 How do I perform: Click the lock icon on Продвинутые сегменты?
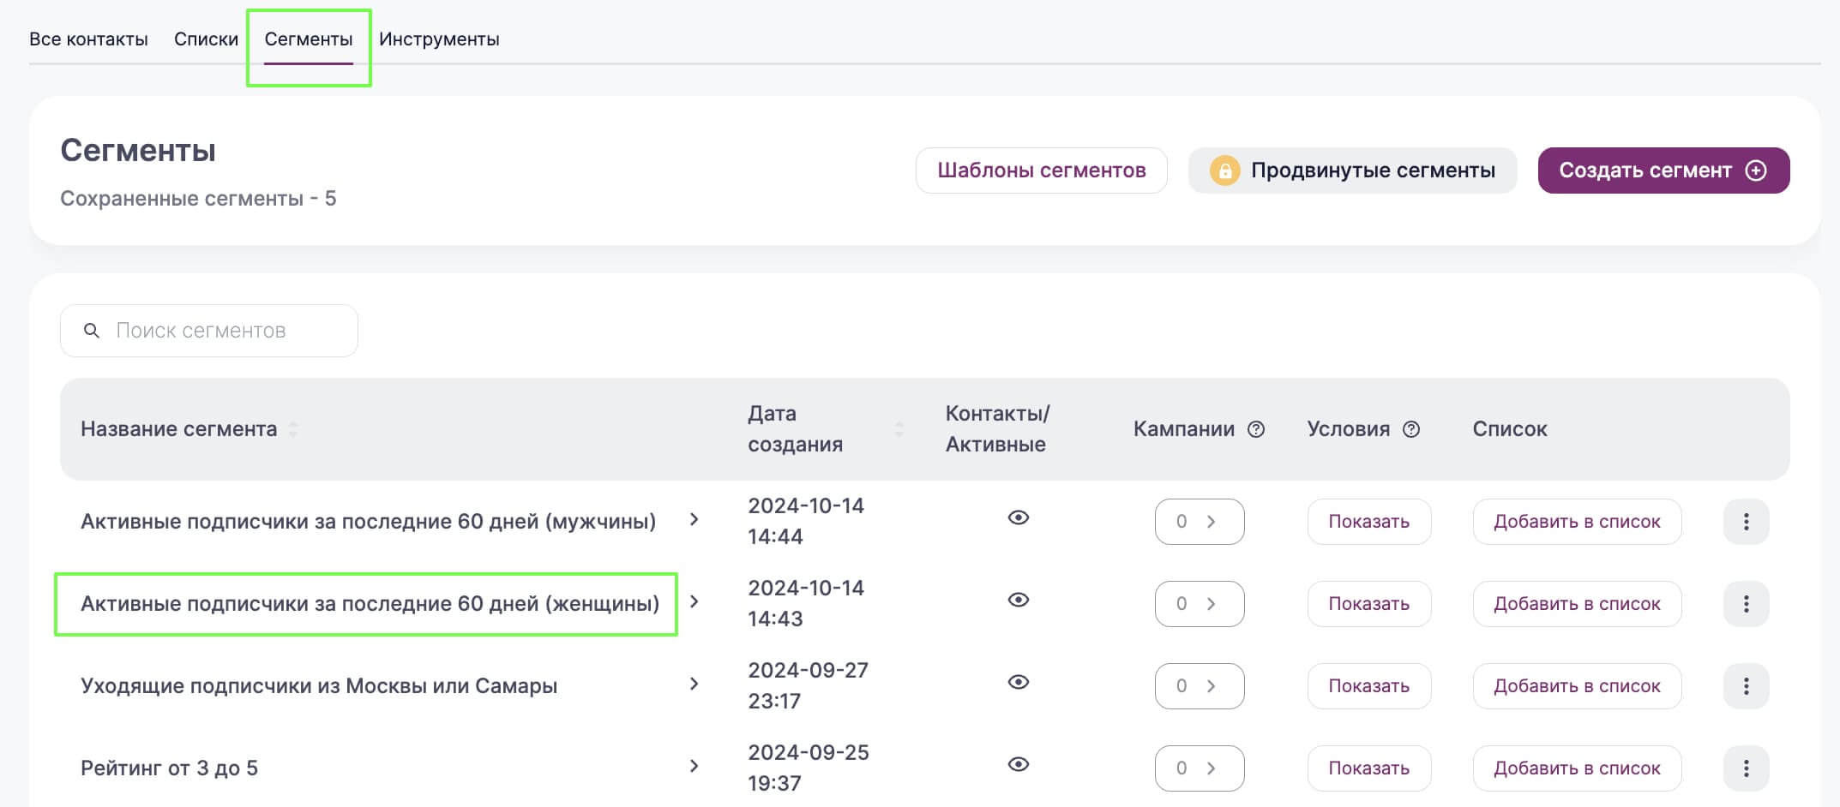pyautogui.click(x=1224, y=170)
